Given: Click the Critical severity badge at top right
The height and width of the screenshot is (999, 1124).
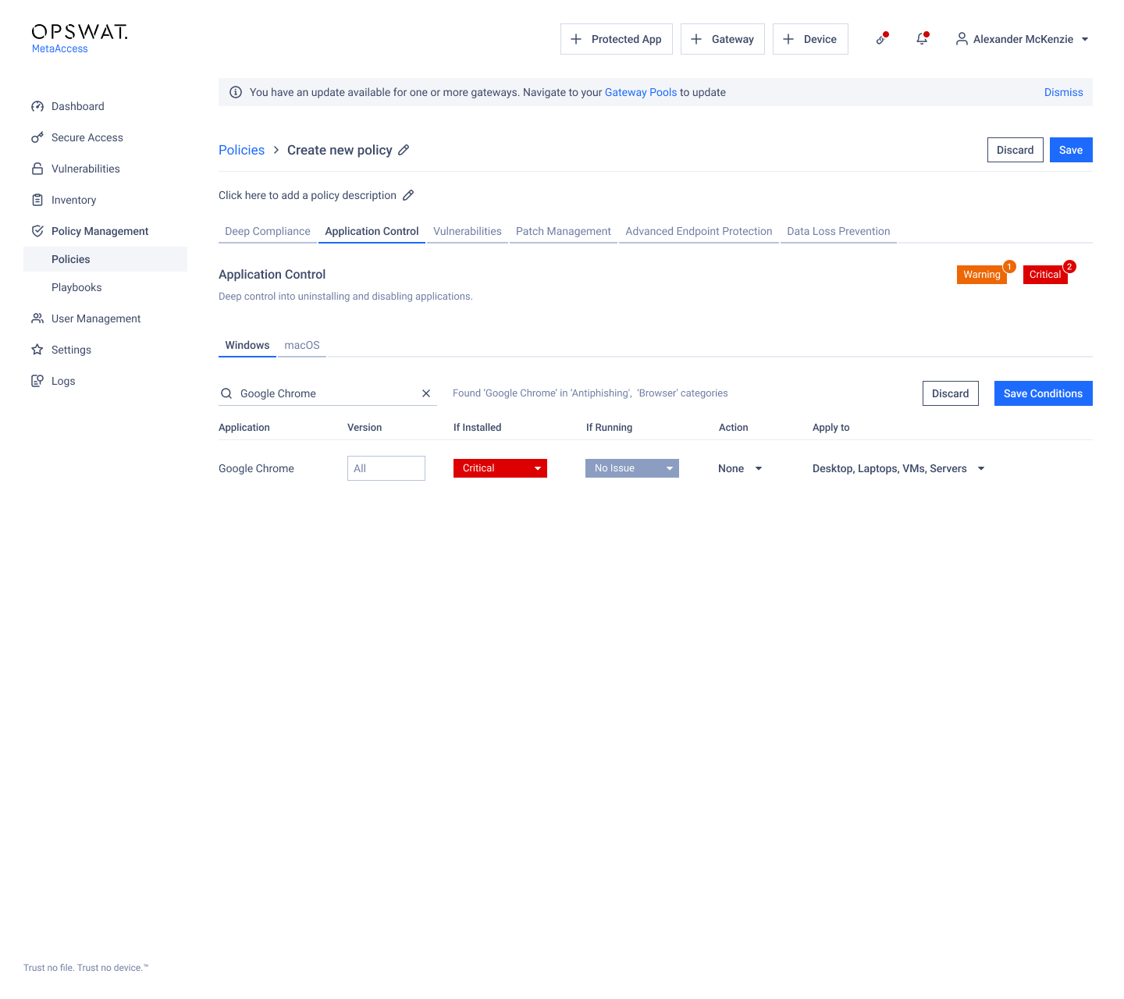Looking at the screenshot, I should pyautogui.click(x=1045, y=274).
